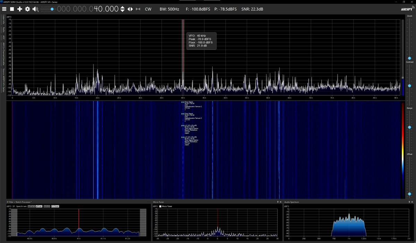
Task: Click the VFO 40 kHz info tooltip
Action: click(x=201, y=41)
